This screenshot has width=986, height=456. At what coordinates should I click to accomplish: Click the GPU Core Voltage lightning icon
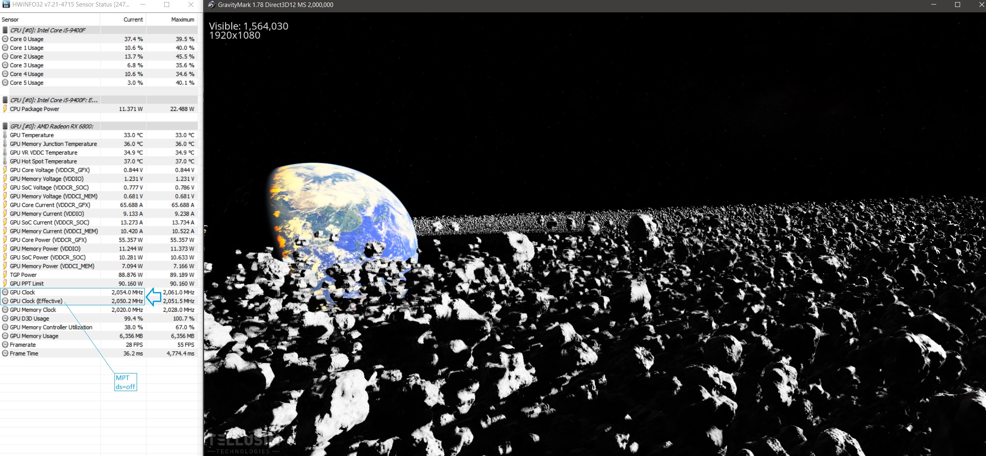pos(5,170)
